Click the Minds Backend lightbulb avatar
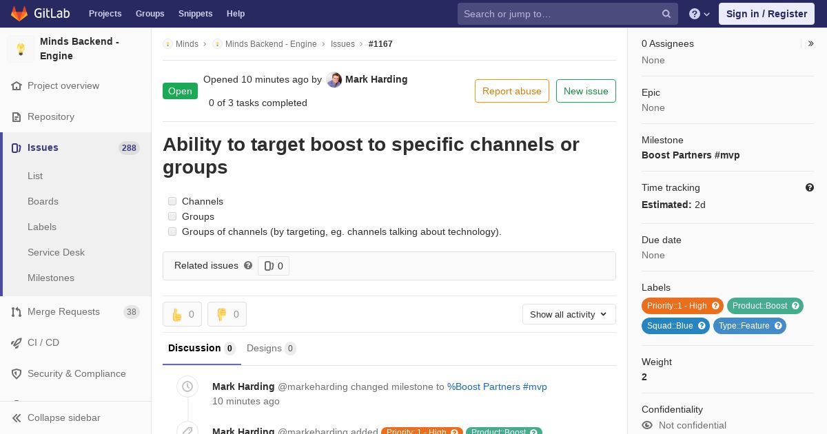Image resolution: width=827 pixels, height=434 pixels. pos(21,49)
